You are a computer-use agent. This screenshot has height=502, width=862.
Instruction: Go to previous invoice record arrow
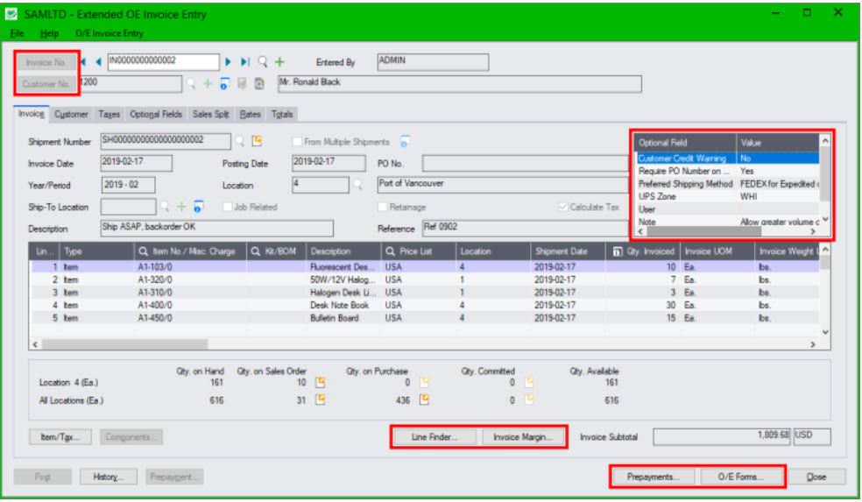coord(99,61)
